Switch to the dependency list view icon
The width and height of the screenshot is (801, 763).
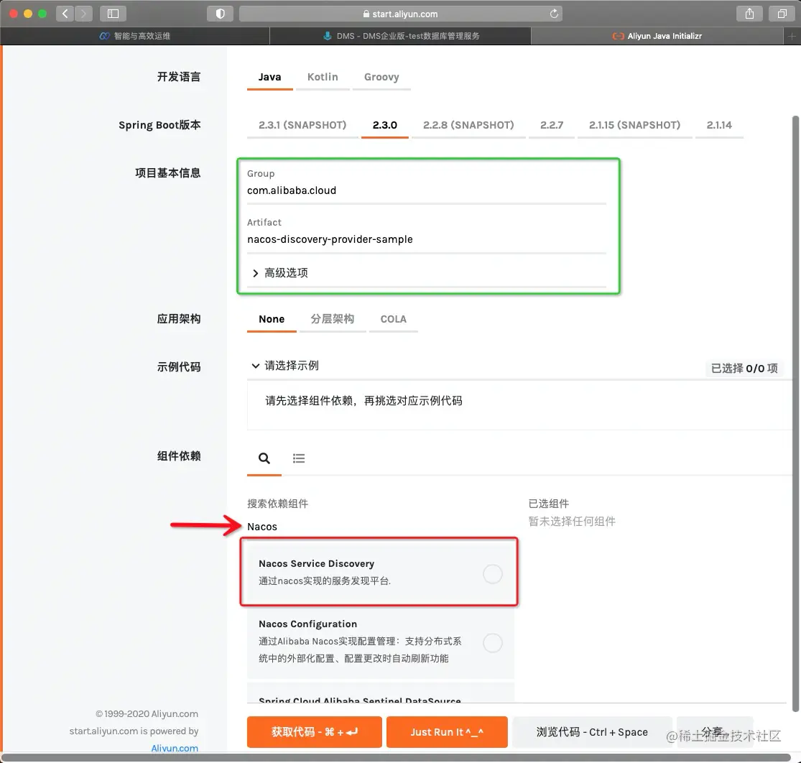[x=299, y=458]
